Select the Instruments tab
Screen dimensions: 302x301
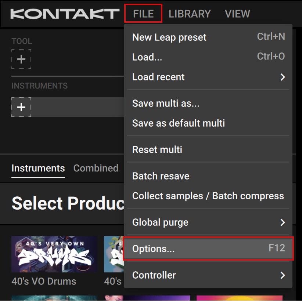(38, 168)
